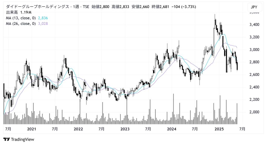Click the 2,600 price axis label
Viewport: 267px width, 145px height.
tap(254, 75)
